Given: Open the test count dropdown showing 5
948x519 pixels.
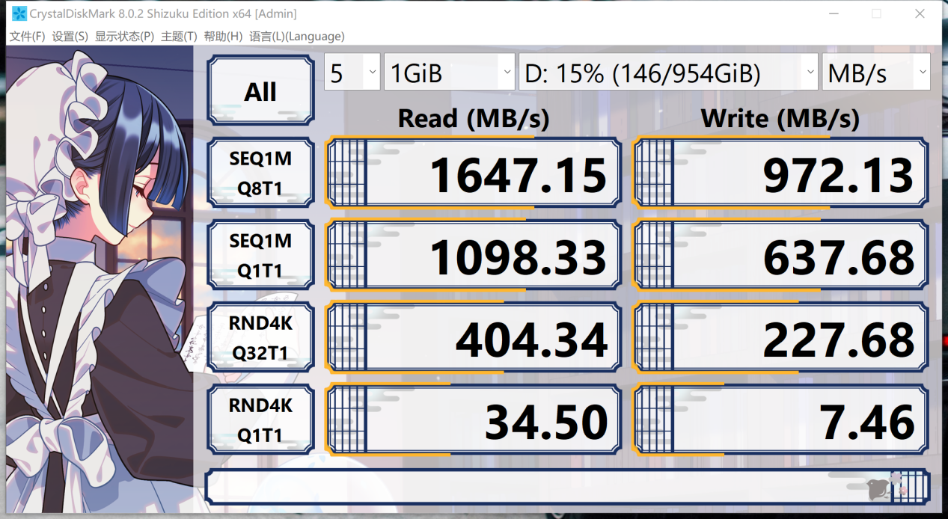Looking at the screenshot, I should [352, 73].
